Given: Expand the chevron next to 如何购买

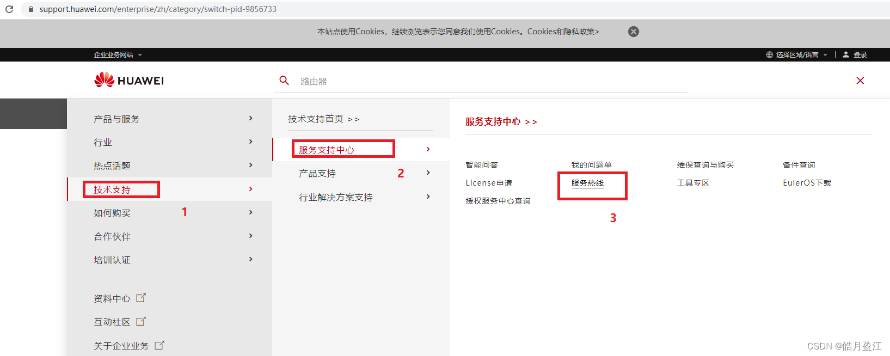Looking at the screenshot, I should (x=250, y=212).
